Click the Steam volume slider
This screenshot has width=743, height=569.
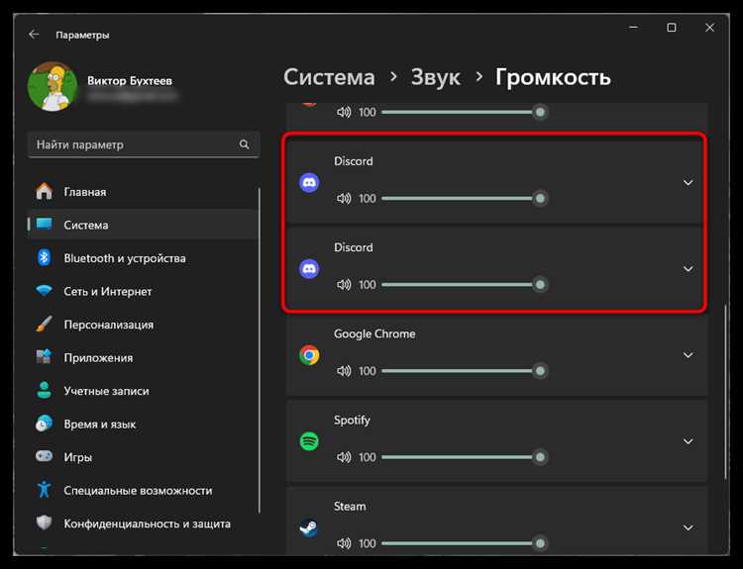[465, 543]
